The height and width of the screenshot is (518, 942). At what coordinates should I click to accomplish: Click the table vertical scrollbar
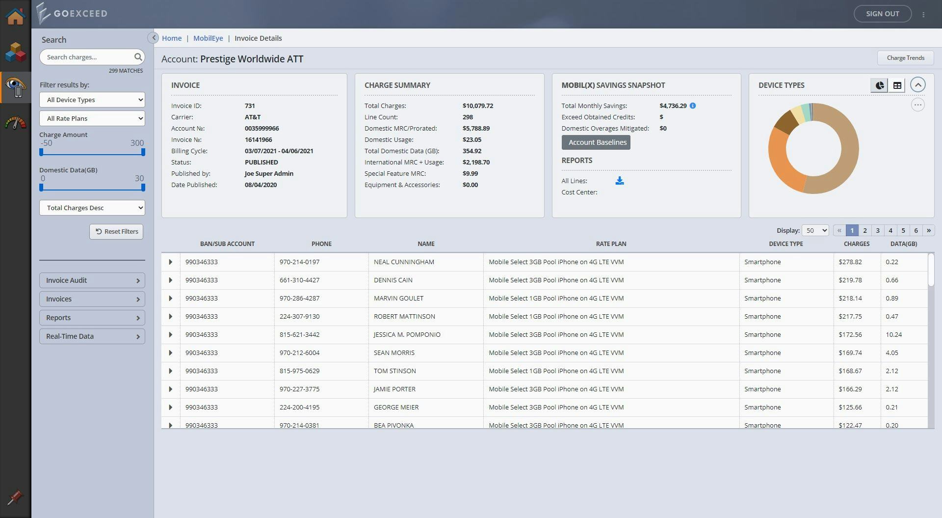931,270
